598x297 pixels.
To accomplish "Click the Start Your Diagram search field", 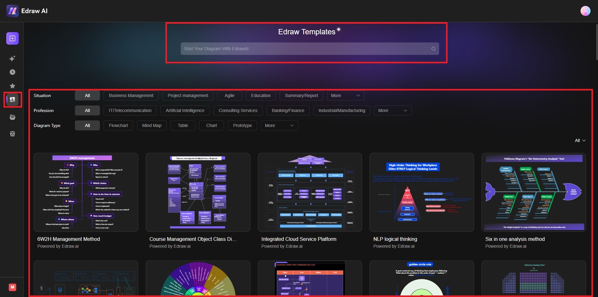I will [x=310, y=49].
